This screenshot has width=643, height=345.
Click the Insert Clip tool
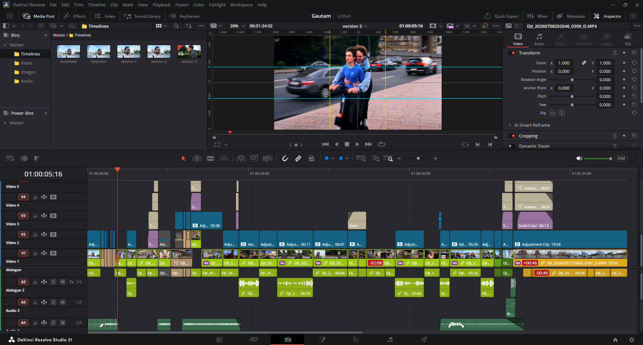pos(241,158)
